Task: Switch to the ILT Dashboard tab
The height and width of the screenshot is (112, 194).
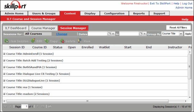Action: coord(16,28)
